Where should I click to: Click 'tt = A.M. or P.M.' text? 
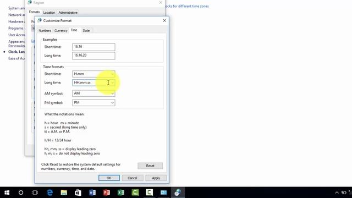click(57, 131)
